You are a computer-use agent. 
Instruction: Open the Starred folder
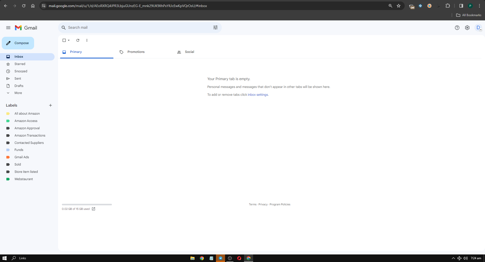coord(27,64)
